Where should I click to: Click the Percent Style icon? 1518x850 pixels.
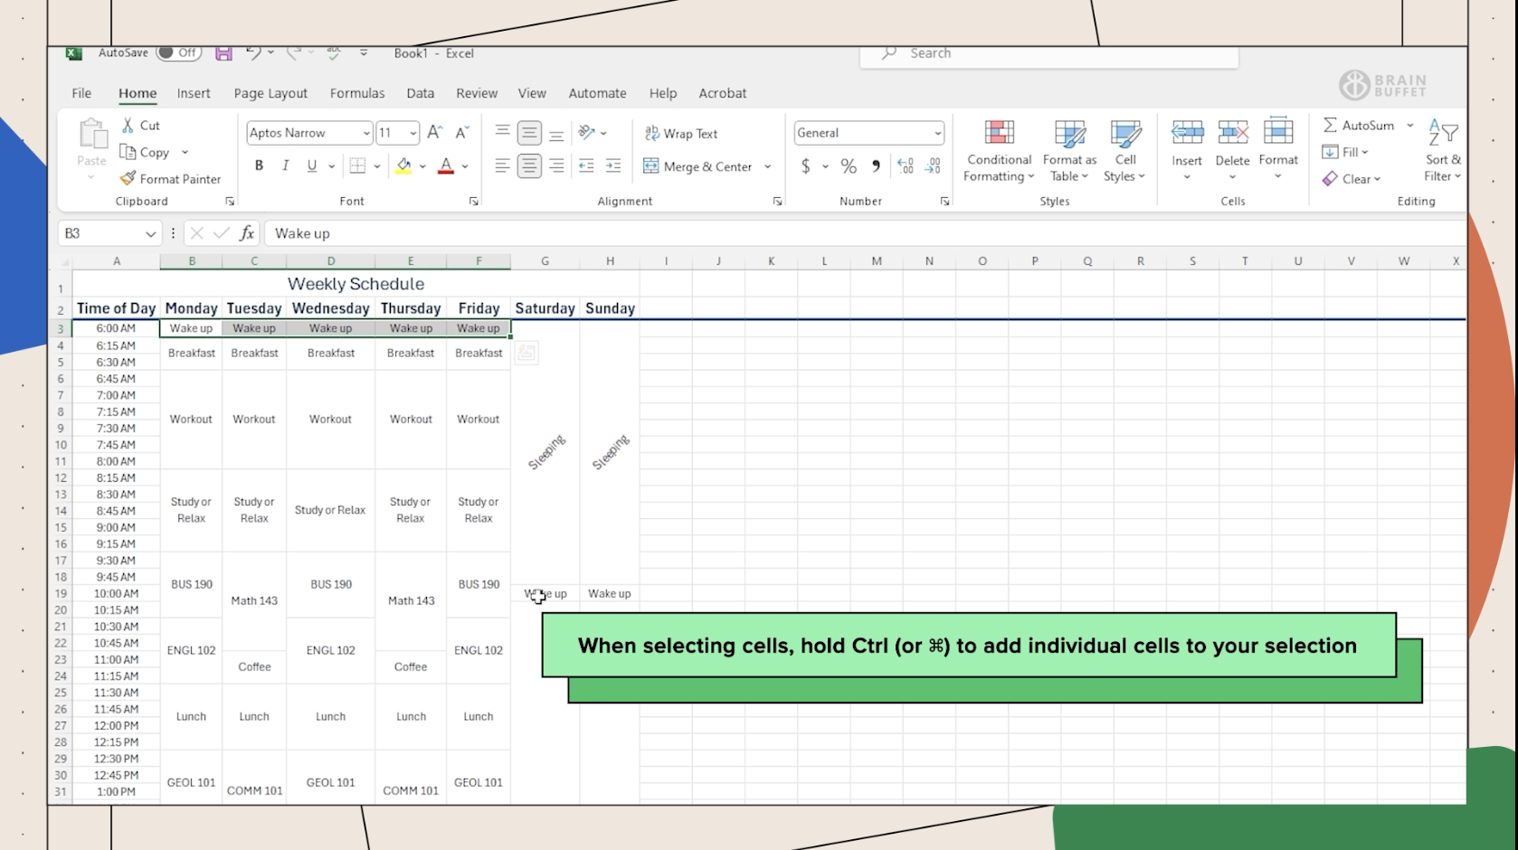(848, 166)
